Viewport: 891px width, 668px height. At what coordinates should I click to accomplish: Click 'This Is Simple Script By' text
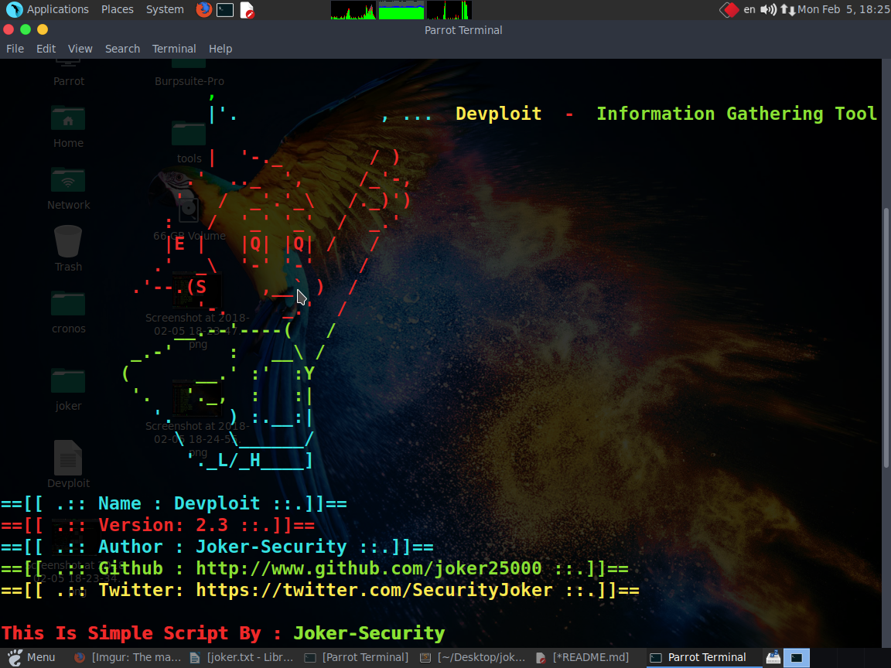(x=131, y=633)
